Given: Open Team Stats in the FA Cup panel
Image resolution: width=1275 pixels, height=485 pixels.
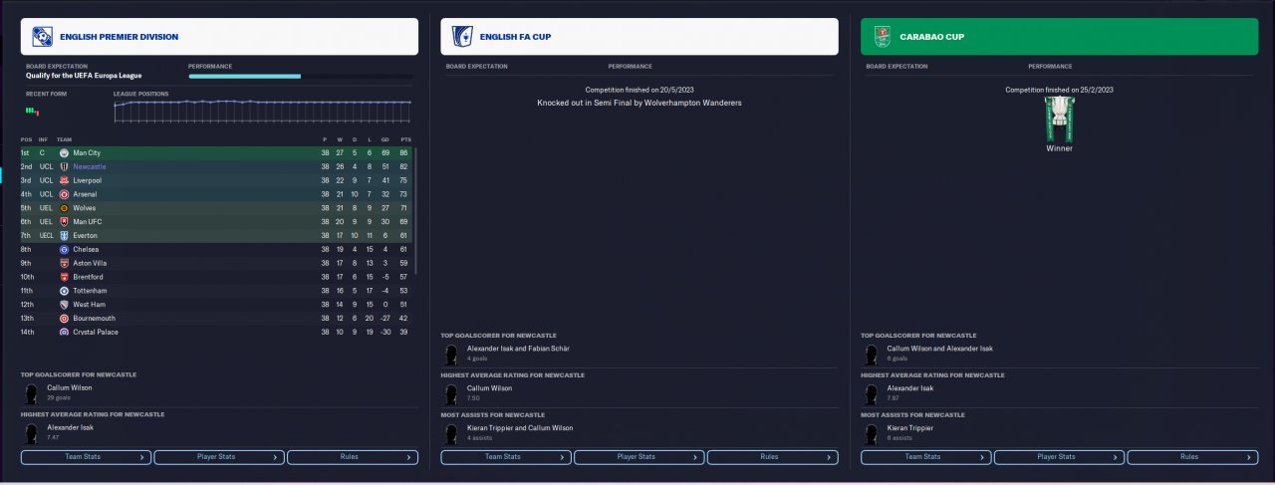Looking at the screenshot, I should [x=506, y=457].
